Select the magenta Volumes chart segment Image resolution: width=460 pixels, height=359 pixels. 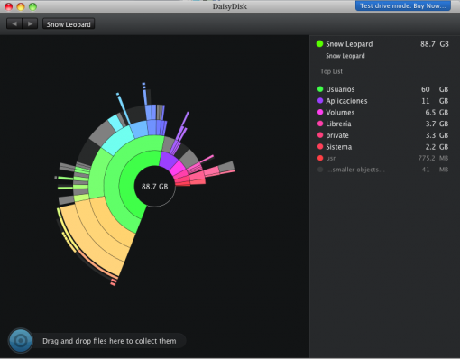178,169
